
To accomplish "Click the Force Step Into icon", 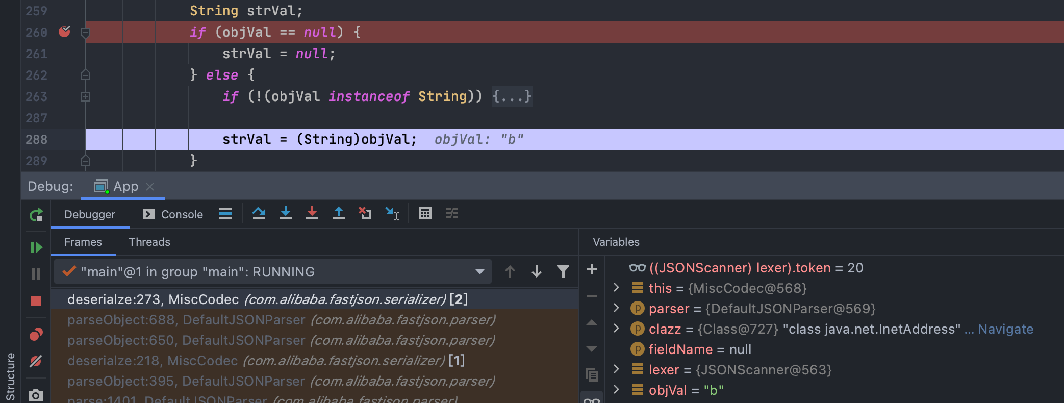I will click(x=312, y=214).
